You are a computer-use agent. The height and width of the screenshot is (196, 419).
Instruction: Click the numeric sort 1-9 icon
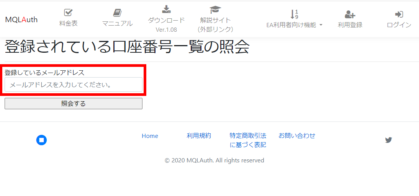(x=295, y=14)
